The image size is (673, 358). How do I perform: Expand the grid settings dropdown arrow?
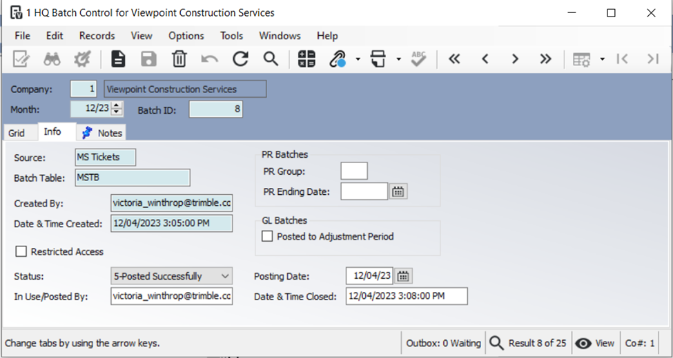point(602,59)
